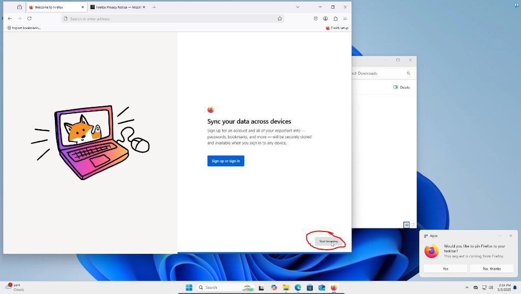
Task: Open the Windows Start menu
Action: tap(189, 287)
